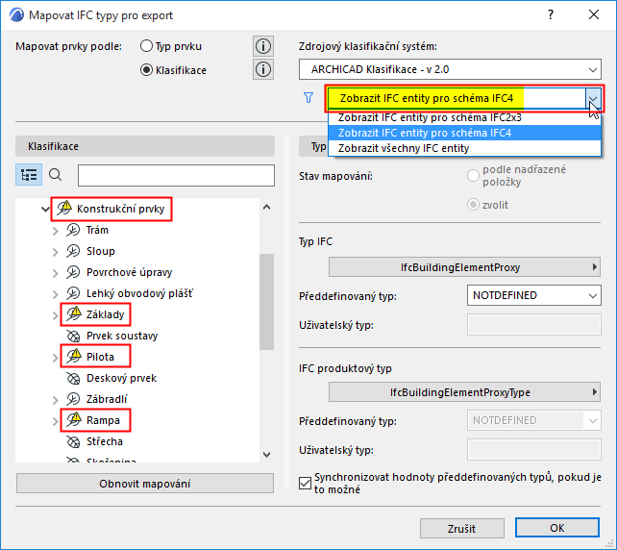Click the warning icon next to Základy
Screen dimensions: 617x550
[74, 313]
